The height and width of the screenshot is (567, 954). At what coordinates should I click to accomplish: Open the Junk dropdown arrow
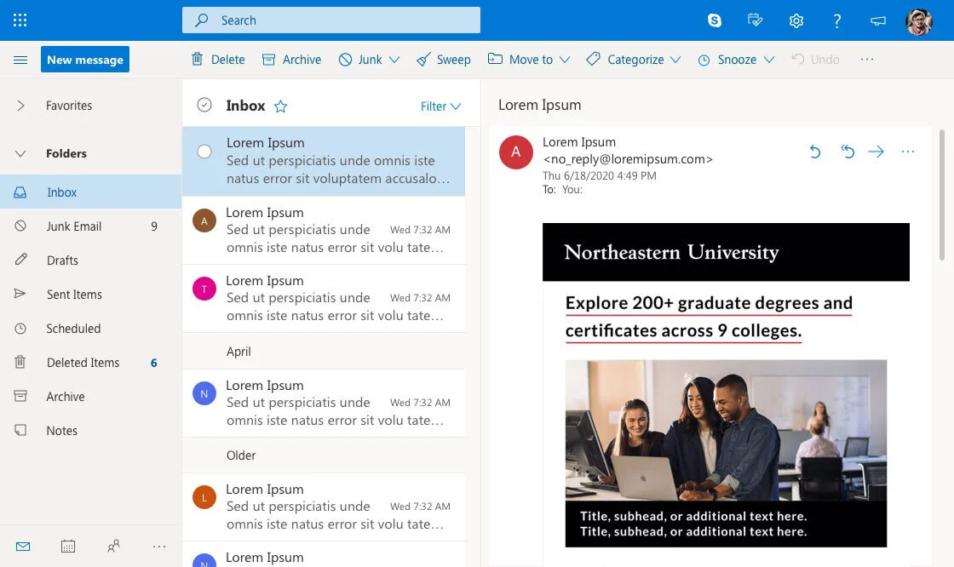[394, 60]
